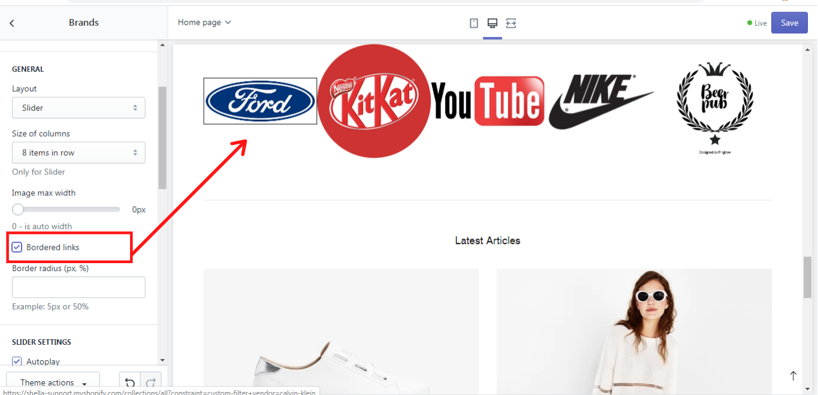Click the preview pane vertical scrollbar thumb

click(x=807, y=278)
